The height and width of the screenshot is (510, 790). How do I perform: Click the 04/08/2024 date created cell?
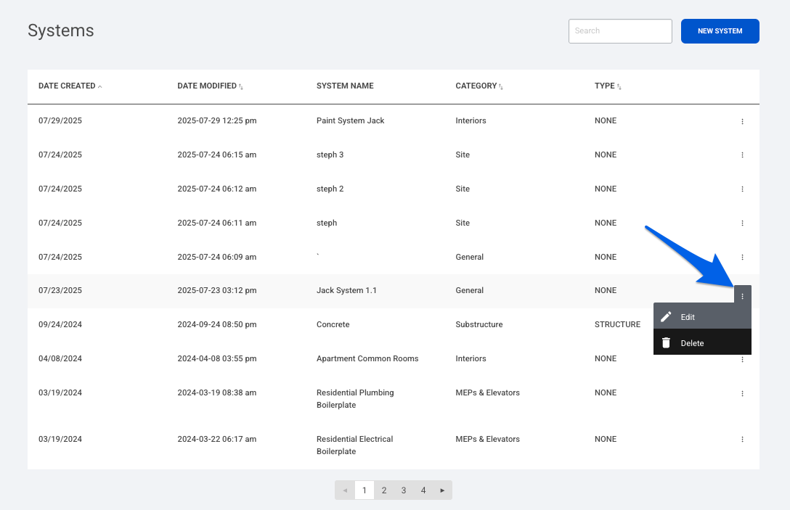[60, 358]
